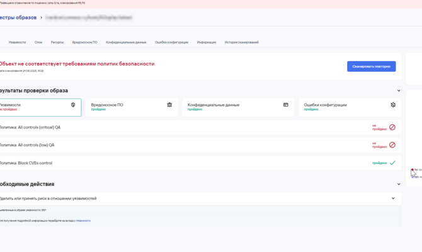Select the Конфиденциальные данные result card
The image size is (422, 252).
click(238, 108)
